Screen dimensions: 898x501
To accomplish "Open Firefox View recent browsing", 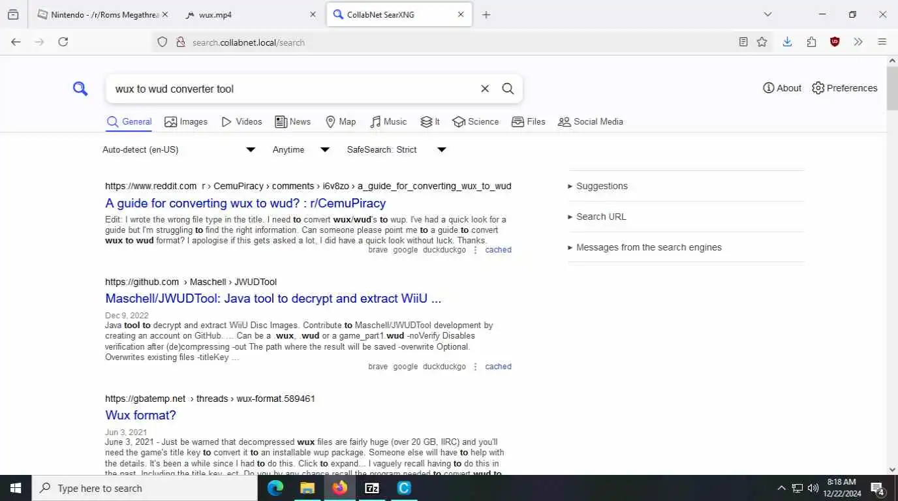I will click(x=13, y=14).
